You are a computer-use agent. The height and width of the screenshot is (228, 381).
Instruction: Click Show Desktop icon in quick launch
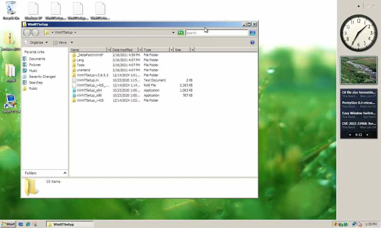21,224
